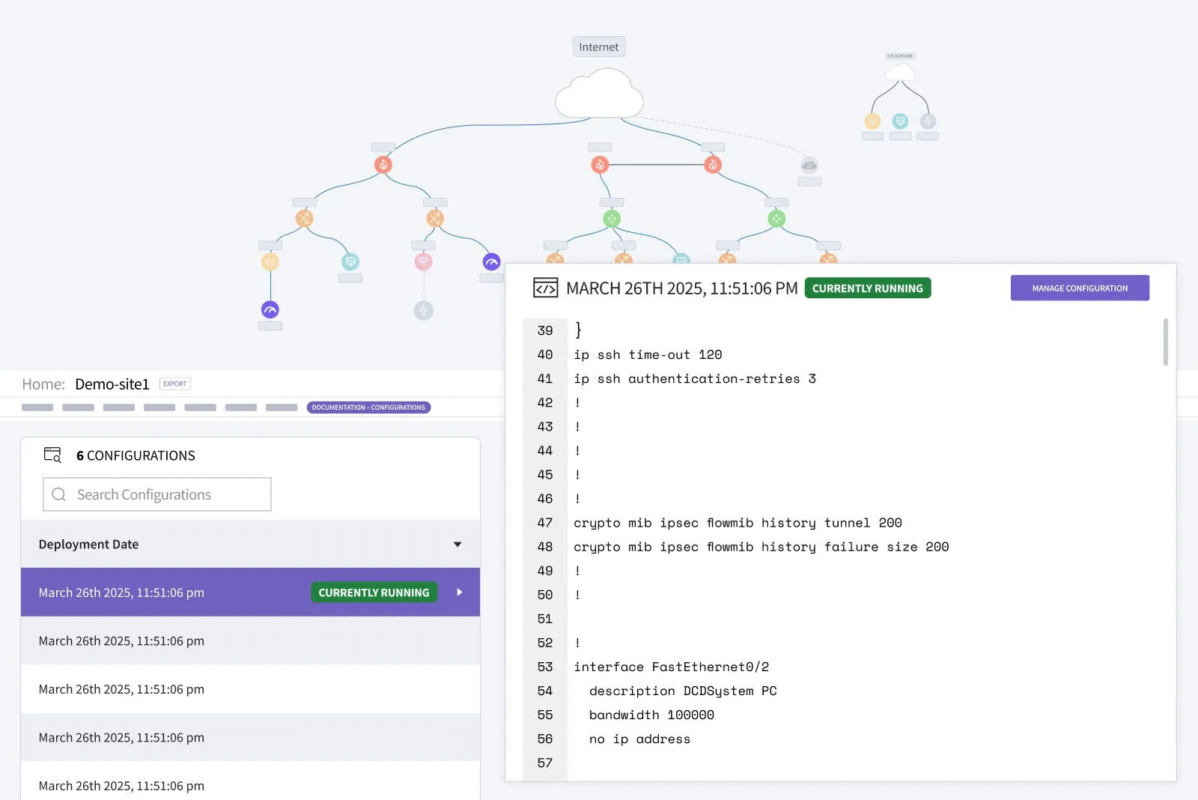Click the Currently Running badge in the configuration header
The image size is (1198, 800).
(868, 288)
